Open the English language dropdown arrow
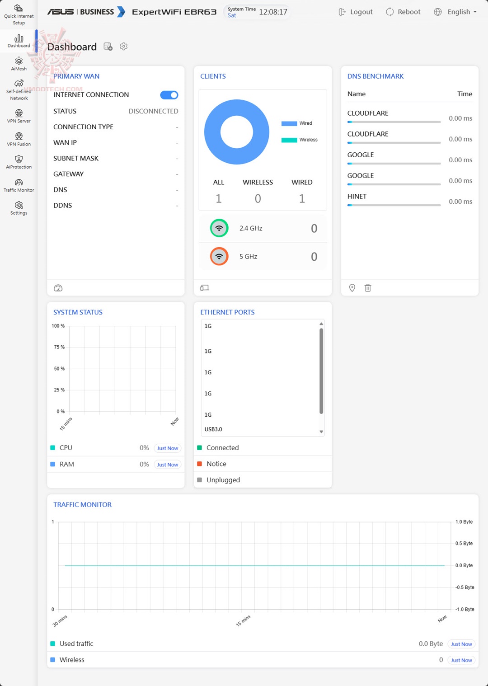 (x=475, y=12)
